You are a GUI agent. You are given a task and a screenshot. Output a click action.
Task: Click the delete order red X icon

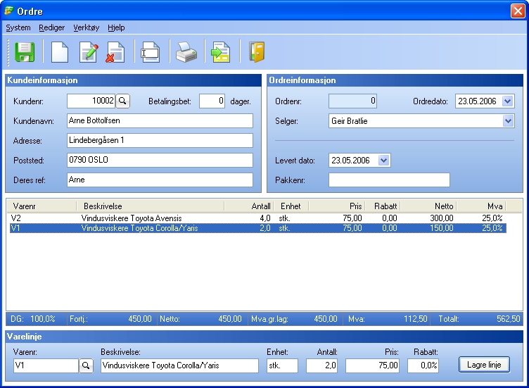click(115, 53)
